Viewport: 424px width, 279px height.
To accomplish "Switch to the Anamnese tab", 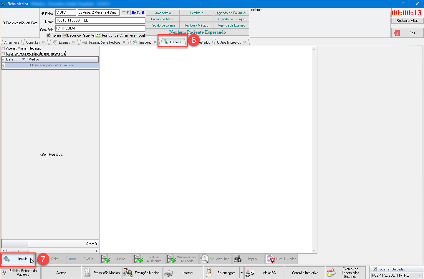I will coord(12,42).
